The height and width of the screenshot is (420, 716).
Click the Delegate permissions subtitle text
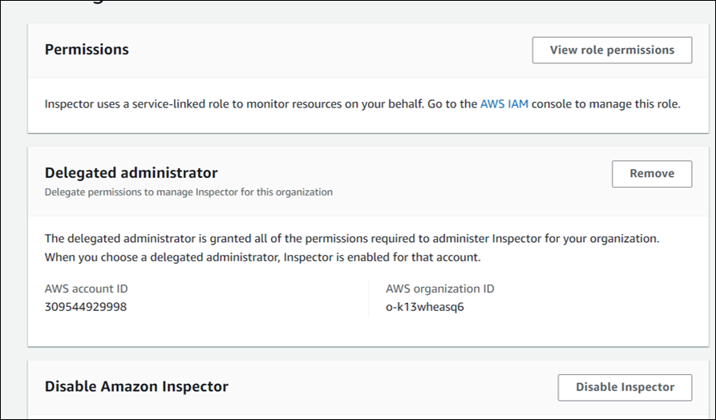pyautogui.click(x=188, y=192)
